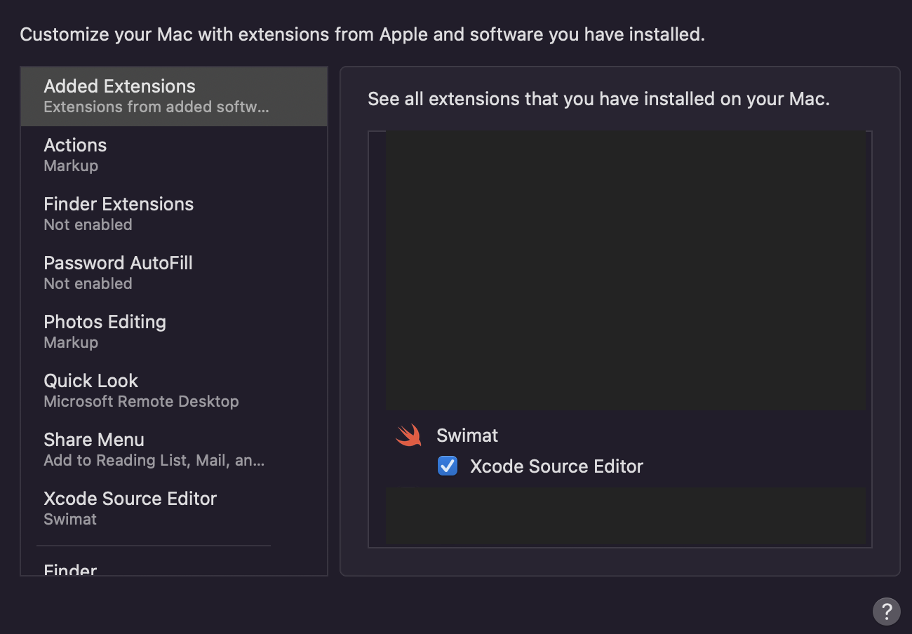The width and height of the screenshot is (912, 634).
Task: Select Finder Extensions from the list
Action: pos(119,204)
